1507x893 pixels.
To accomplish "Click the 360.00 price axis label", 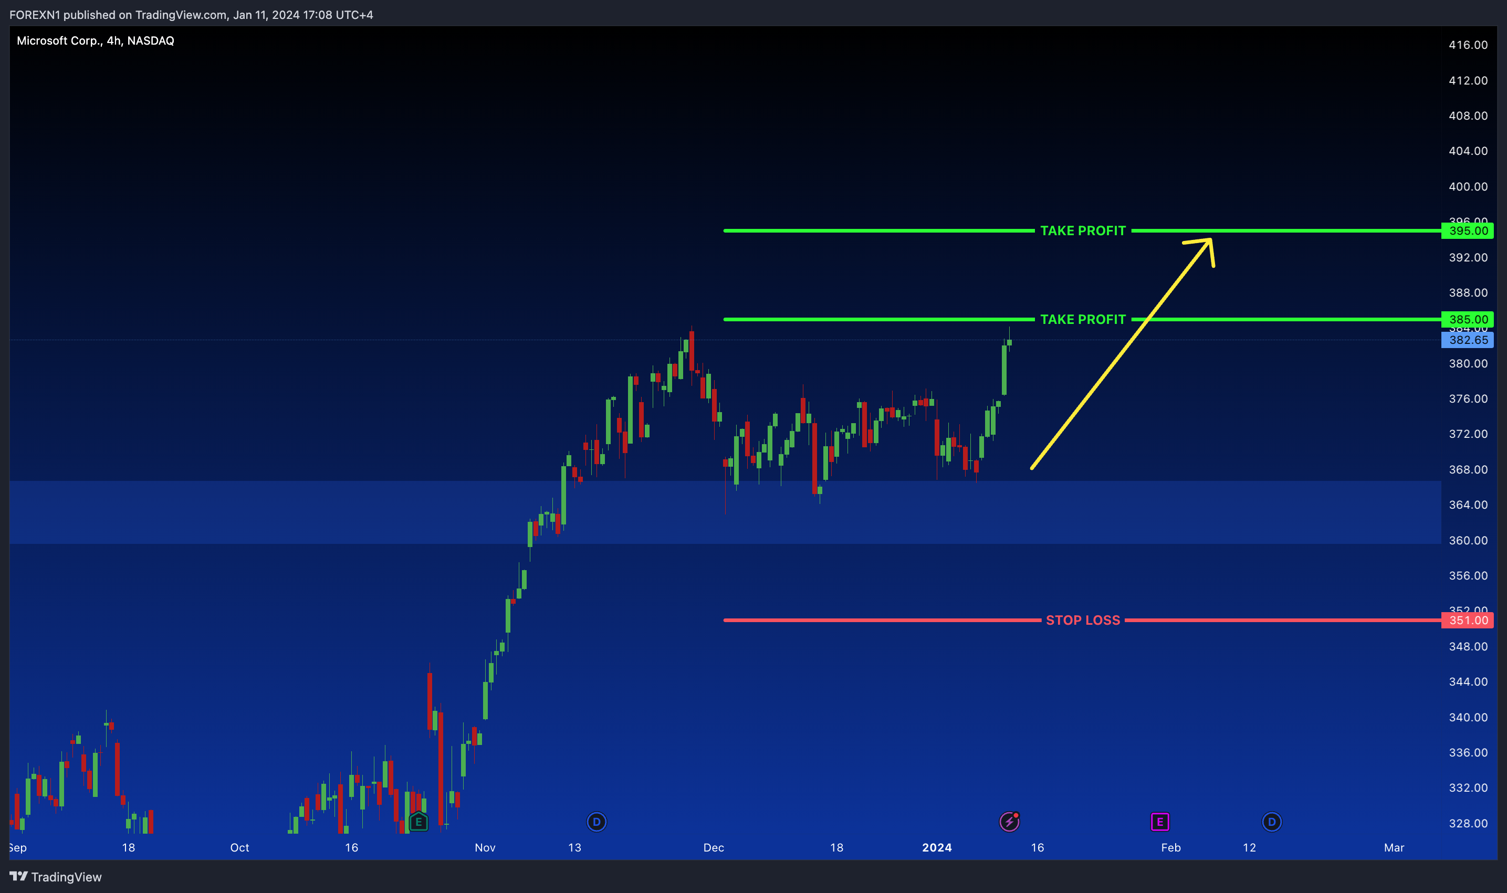I will click(x=1468, y=540).
